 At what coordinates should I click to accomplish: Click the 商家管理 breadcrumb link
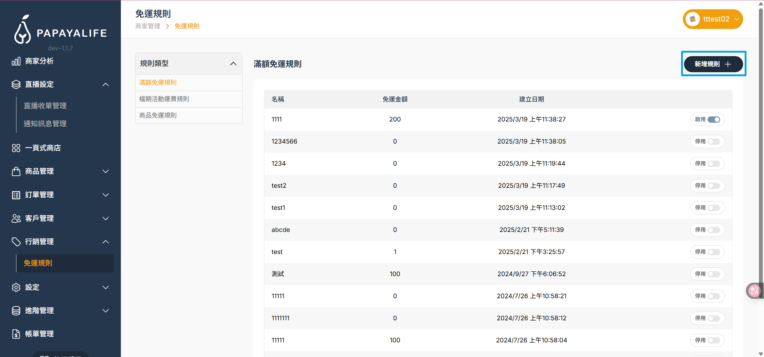148,26
